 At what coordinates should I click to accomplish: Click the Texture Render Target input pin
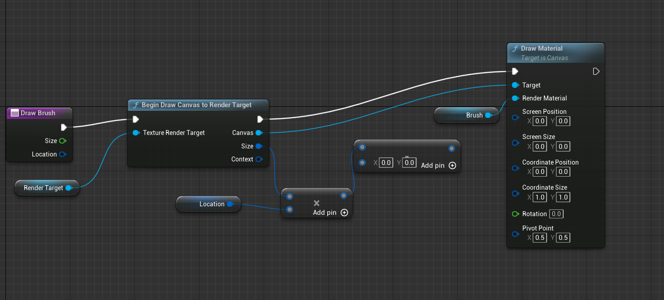tap(136, 133)
